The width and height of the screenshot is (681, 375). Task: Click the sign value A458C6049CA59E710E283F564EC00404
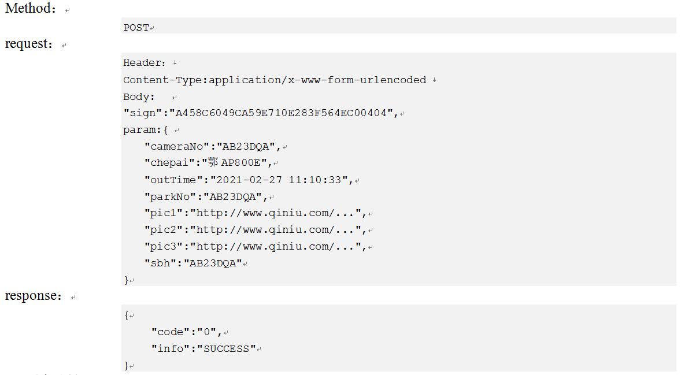click(278, 113)
